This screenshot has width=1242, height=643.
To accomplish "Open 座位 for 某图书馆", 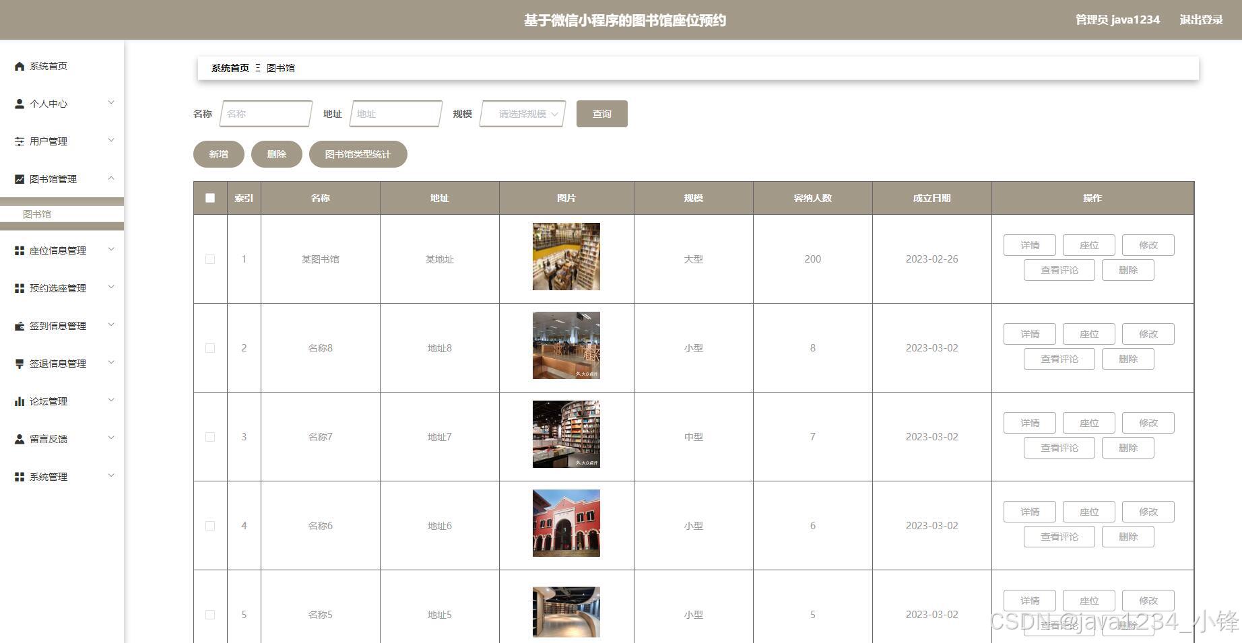I will click(1089, 245).
